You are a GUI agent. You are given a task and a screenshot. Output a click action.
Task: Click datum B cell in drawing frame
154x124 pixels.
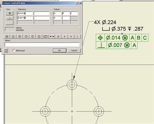coord(139,38)
